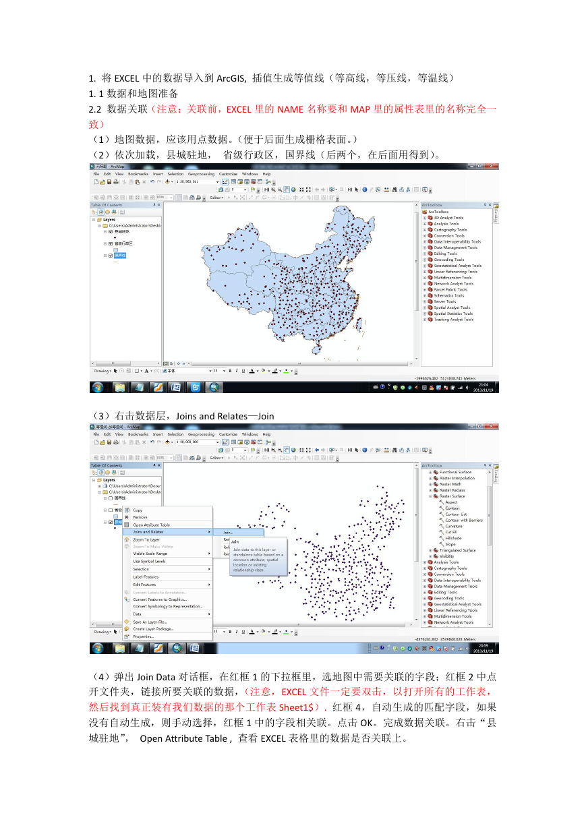The image size is (586, 828).
Task: Collapse the Raster Surface toolset
Action: [430, 496]
